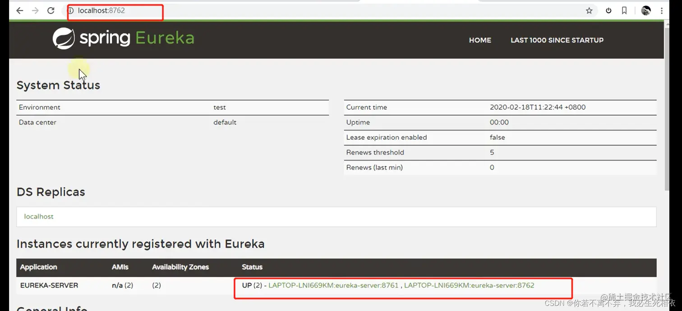The image size is (682, 311).
Task: Select the Renews (last min) label
Action: 374,167
